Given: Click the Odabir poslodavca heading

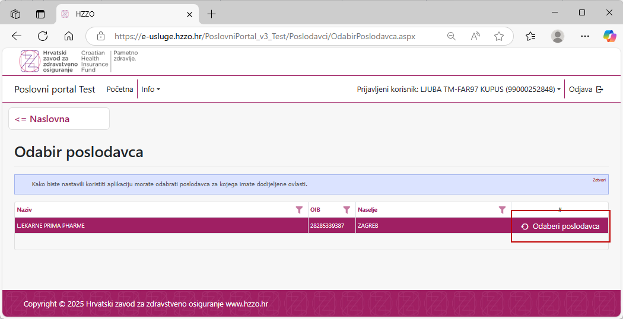Looking at the screenshot, I should [79, 152].
